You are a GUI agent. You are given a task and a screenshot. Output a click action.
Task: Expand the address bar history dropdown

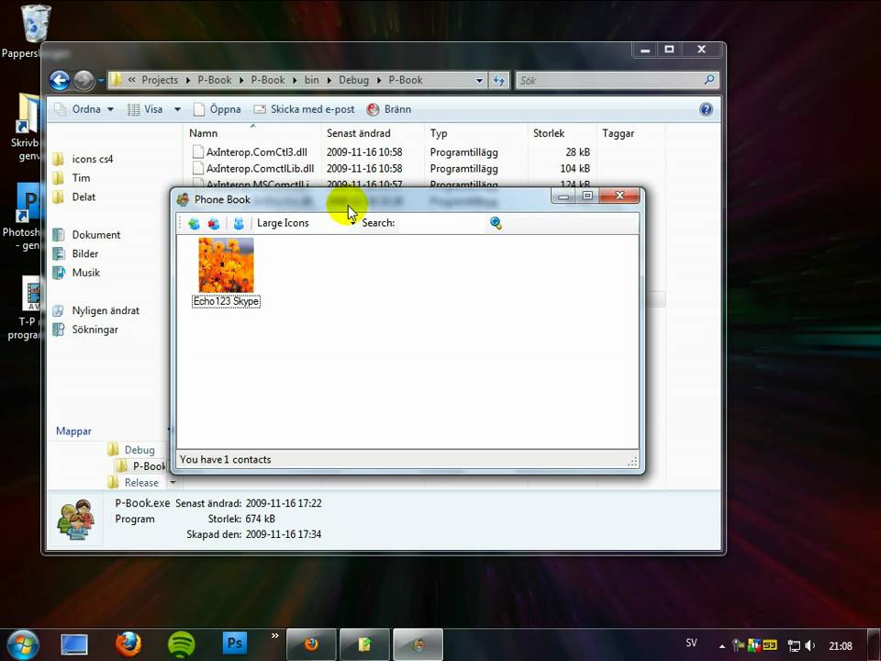(x=479, y=81)
